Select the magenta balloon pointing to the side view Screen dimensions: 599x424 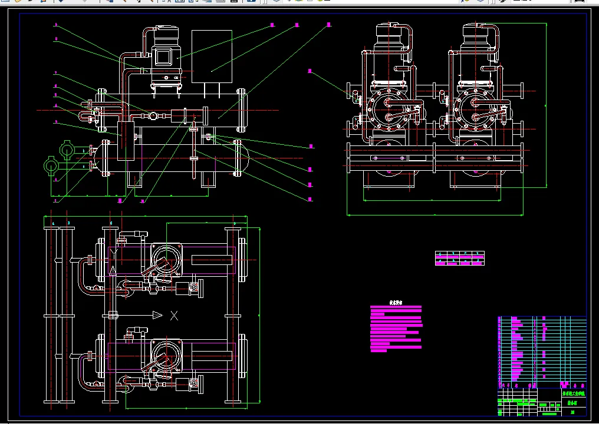[x=310, y=71]
